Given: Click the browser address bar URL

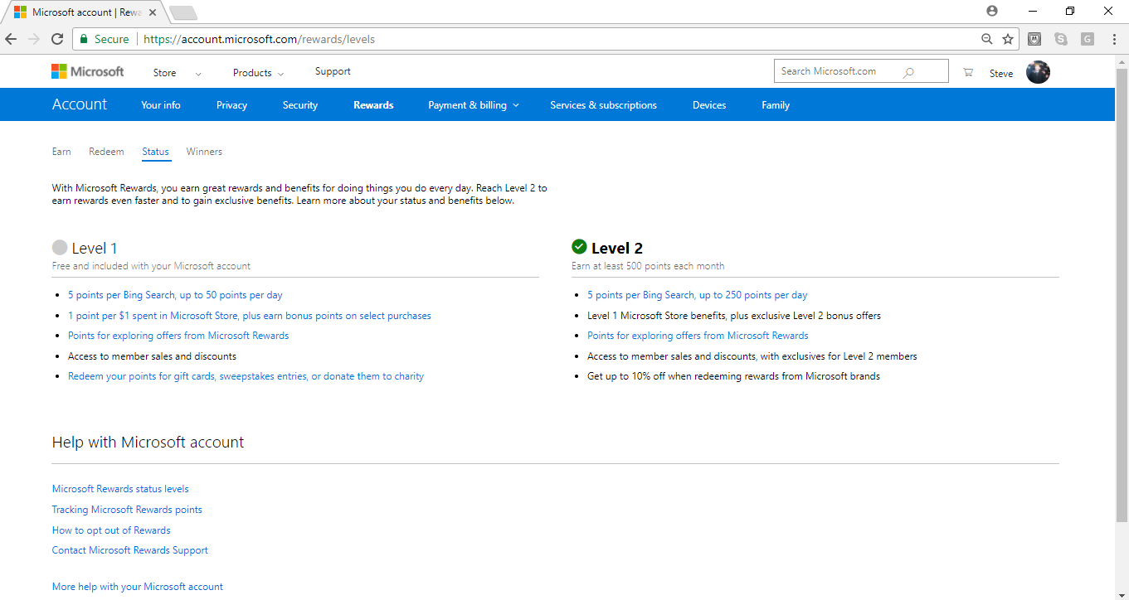Looking at the screenshot, I should coord(259,39).
